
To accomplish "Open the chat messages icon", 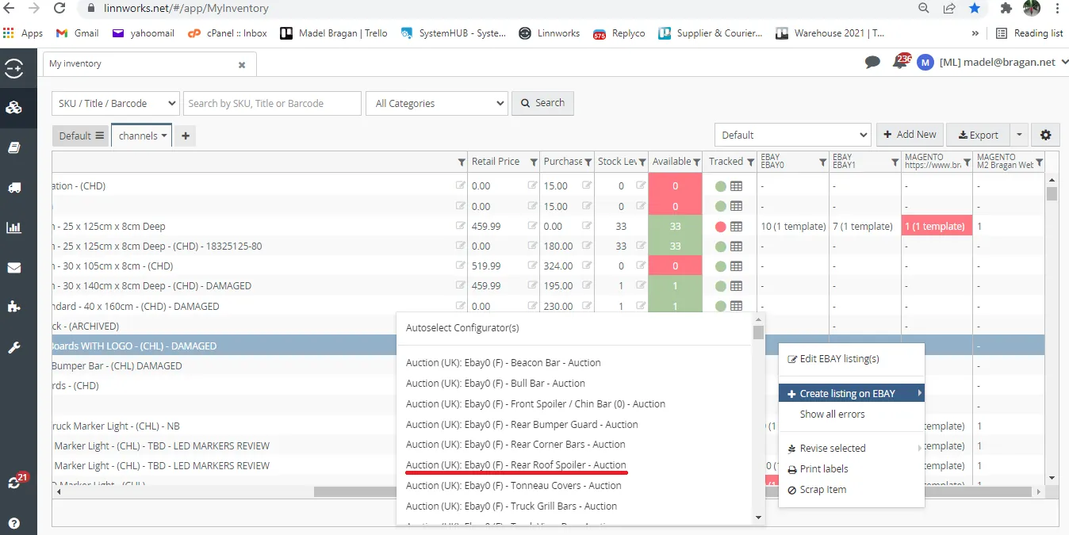I will pyautogui.click(x=873, y=62).
